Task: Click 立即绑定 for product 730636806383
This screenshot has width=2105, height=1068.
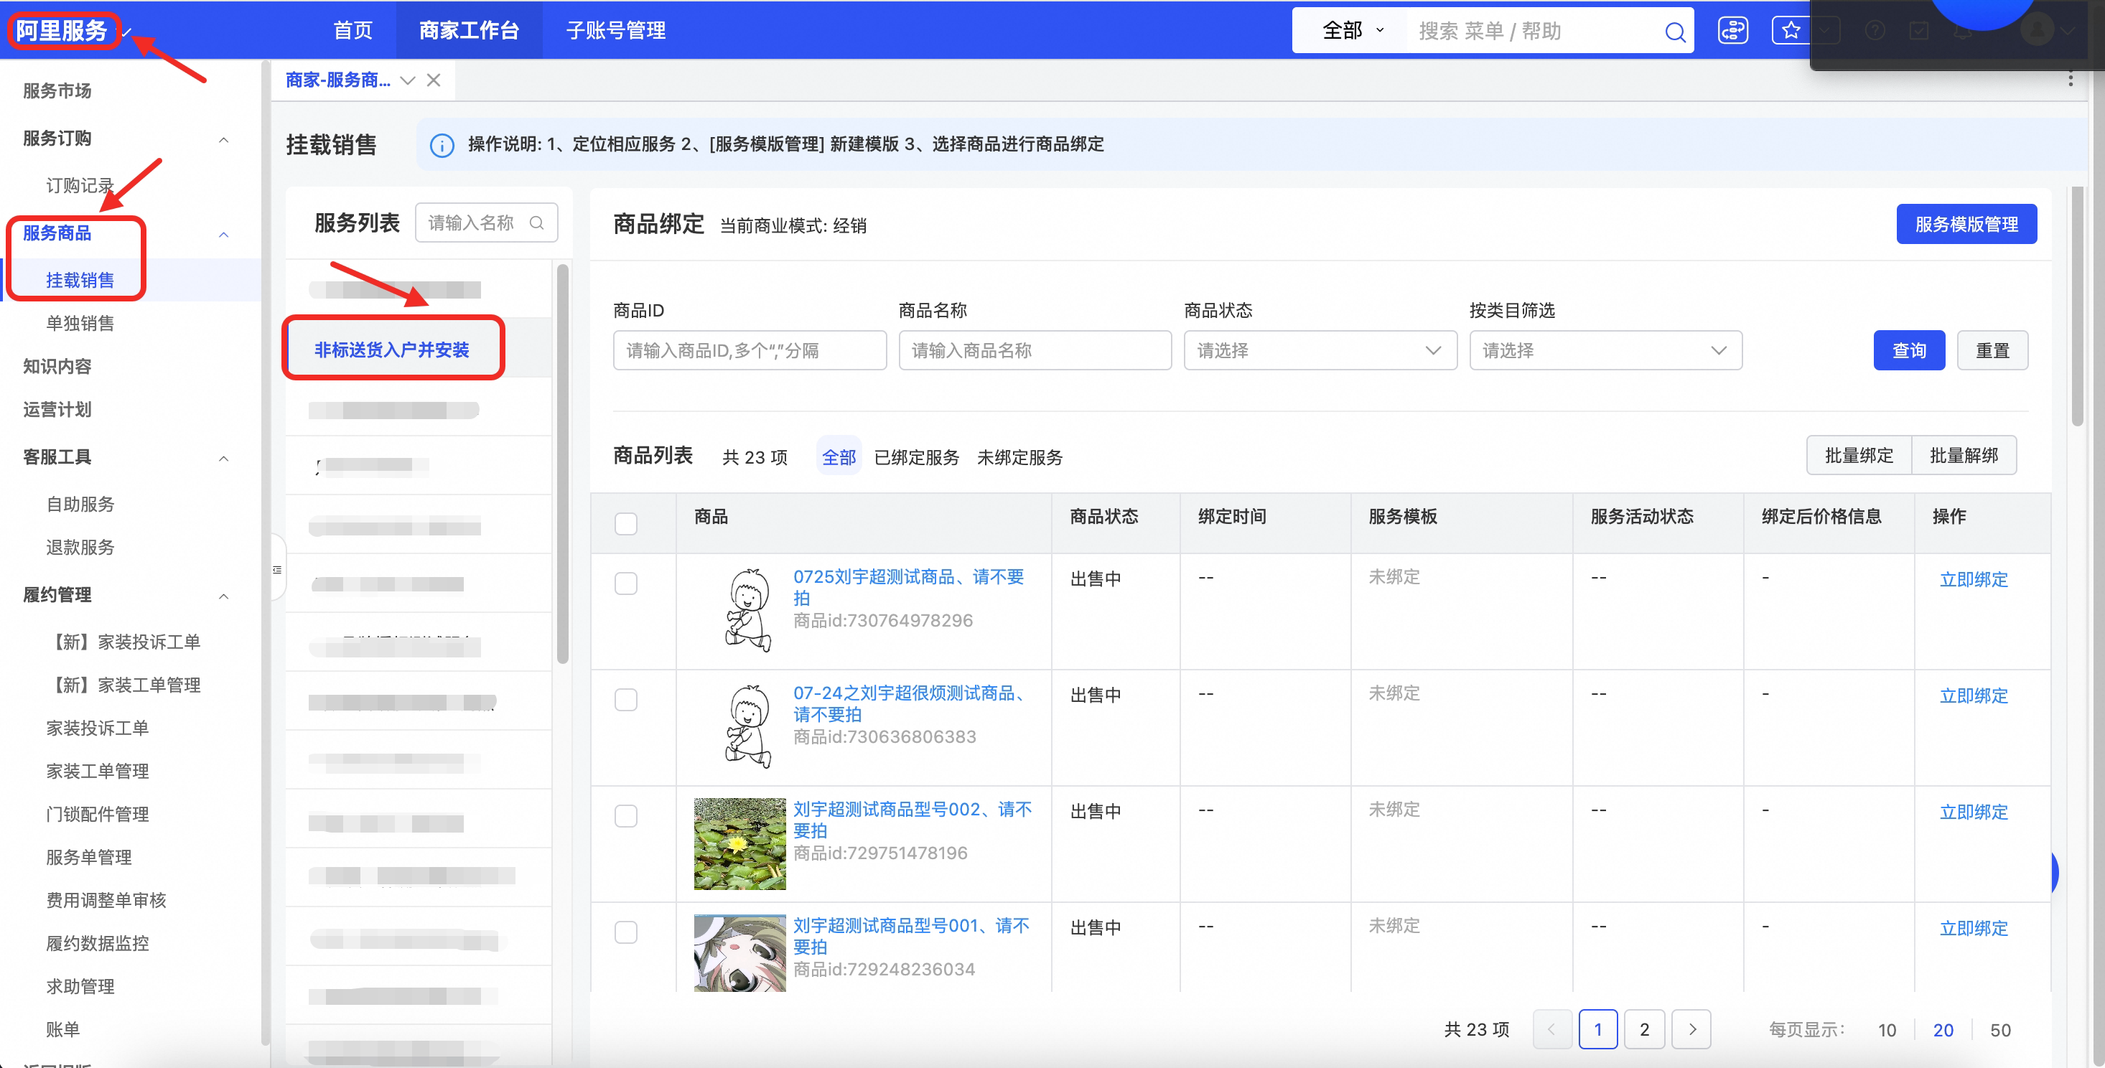Action: point(1974,695)
